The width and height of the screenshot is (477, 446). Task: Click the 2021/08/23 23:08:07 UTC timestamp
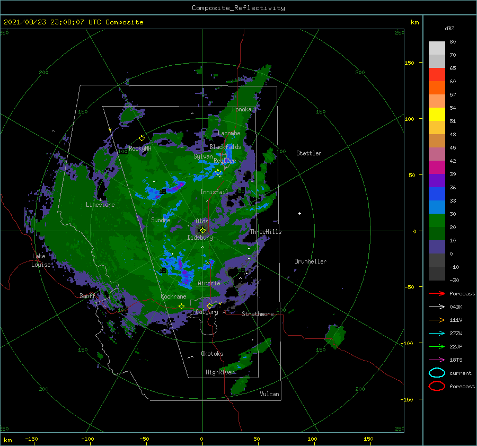(x=52, y=22)
